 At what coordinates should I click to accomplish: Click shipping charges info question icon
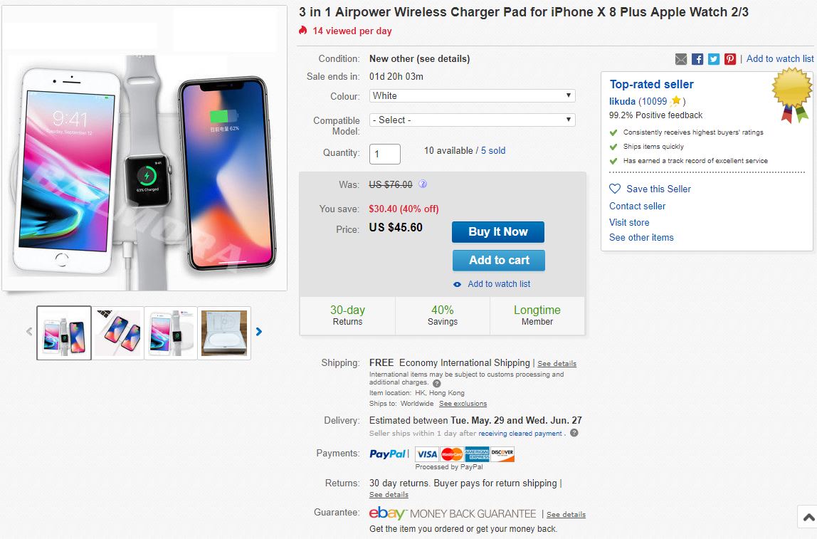(437, 383)
